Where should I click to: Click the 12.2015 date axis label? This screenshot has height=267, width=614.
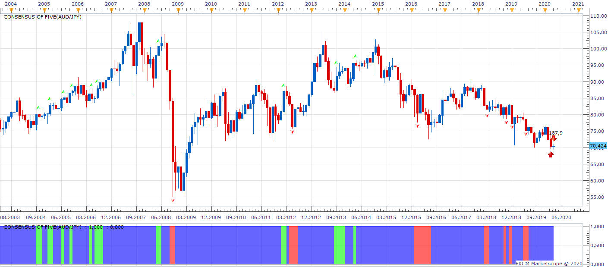pos(411,218)
